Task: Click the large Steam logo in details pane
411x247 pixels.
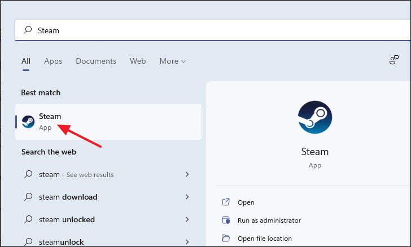Action: (x=315, y=117)
